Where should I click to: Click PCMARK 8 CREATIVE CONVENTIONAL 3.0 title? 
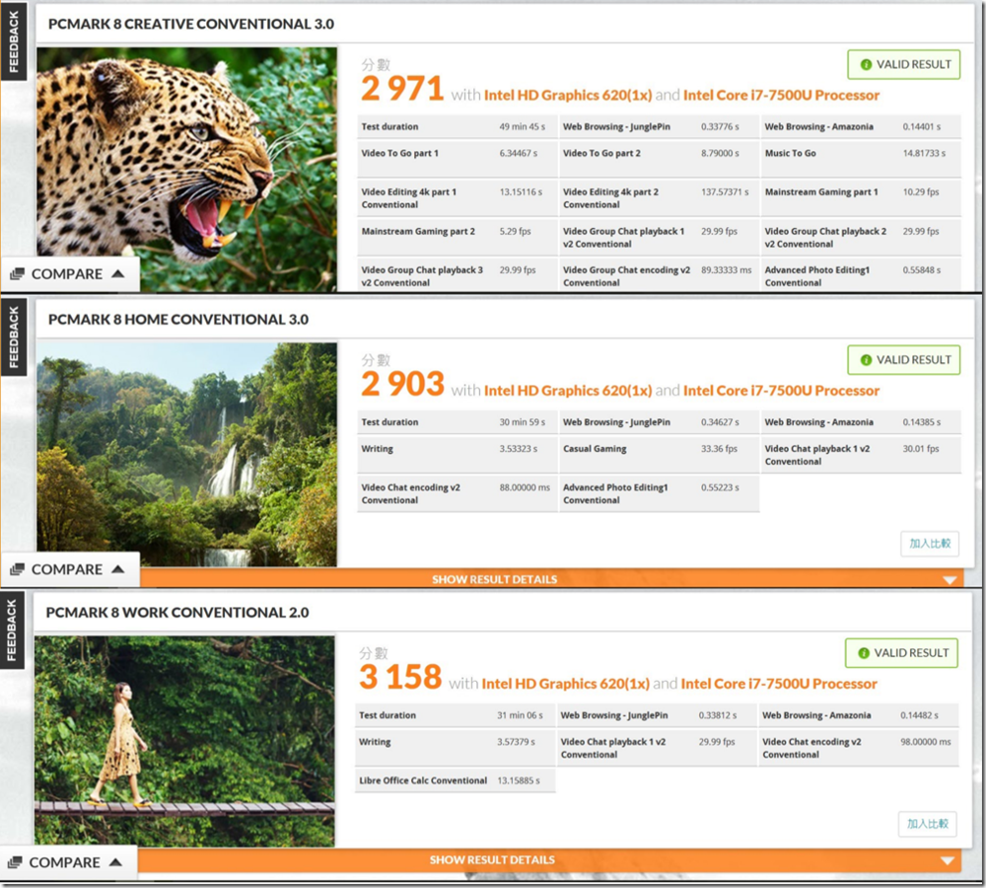tap(191, 24)
